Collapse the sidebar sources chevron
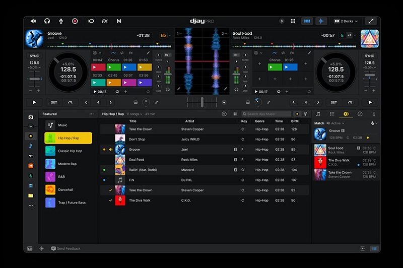This screenshot has height=268, width=403. (31, 126)
